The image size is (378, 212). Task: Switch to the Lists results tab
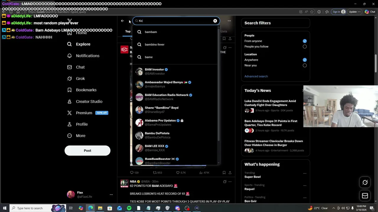224,31
